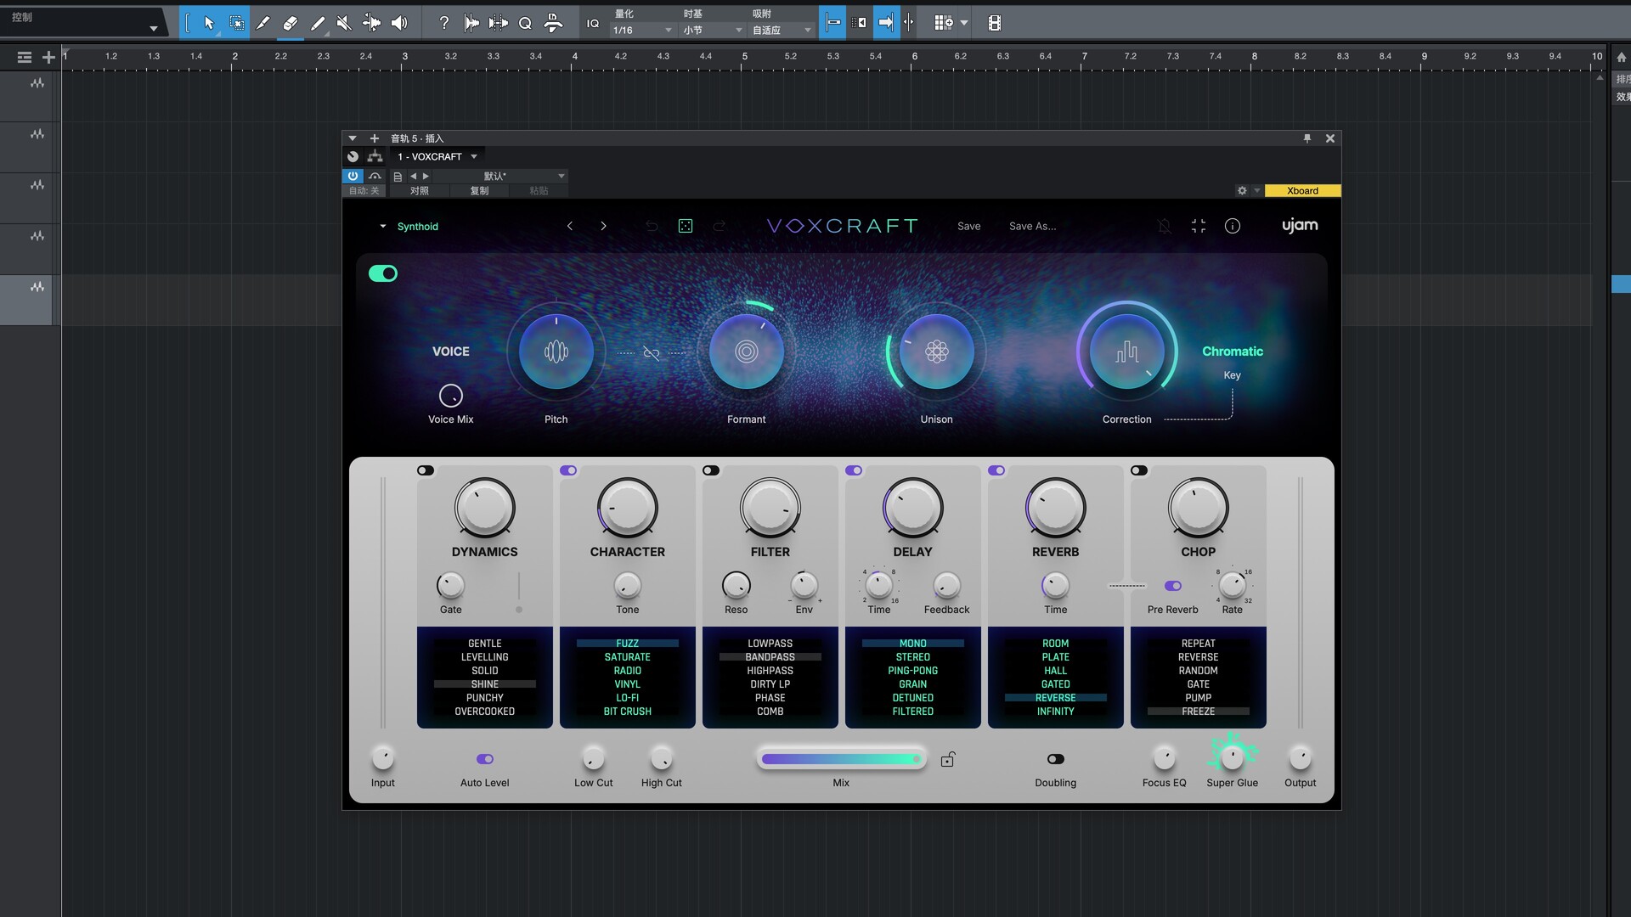Click the 复制 menu item
This screenshot has height=917, width=1631.
click(x=478, y=191)
